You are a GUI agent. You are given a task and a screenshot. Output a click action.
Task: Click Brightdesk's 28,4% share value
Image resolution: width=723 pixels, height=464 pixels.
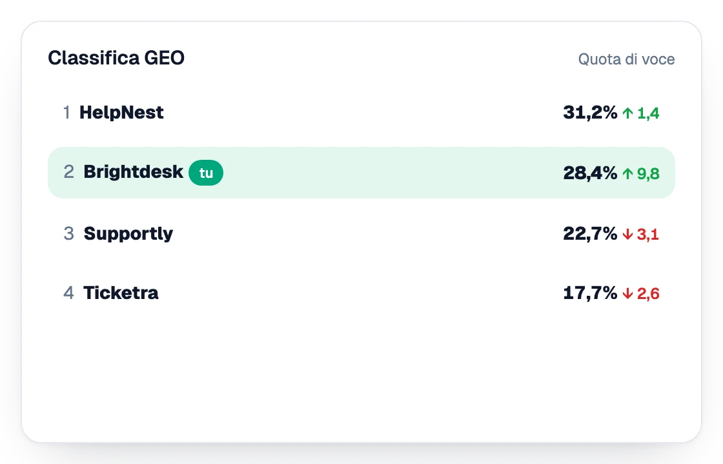pyautogui.click(x=590, y=173)
